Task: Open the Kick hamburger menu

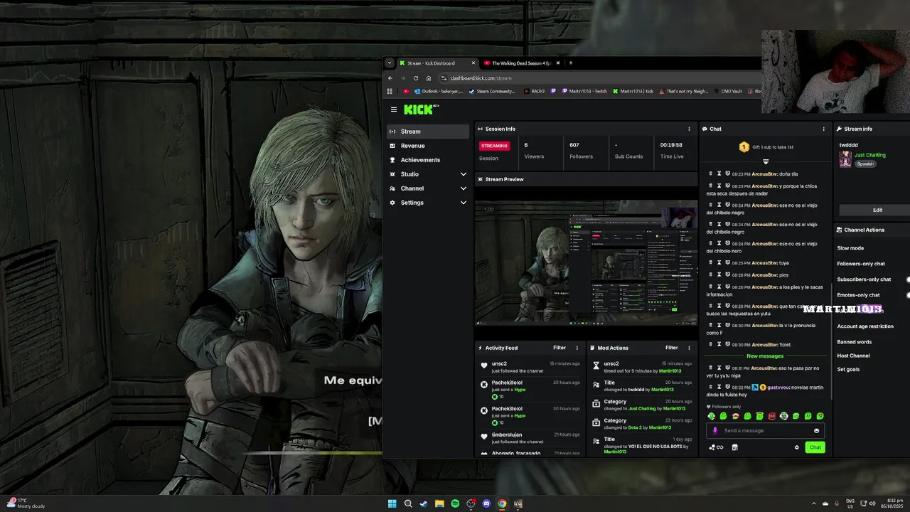Action: pos(393,110)
